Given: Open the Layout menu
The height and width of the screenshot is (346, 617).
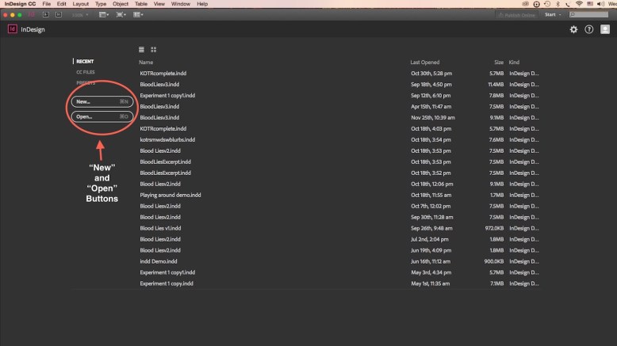Looking at the screenshot, I should [81, 4].
